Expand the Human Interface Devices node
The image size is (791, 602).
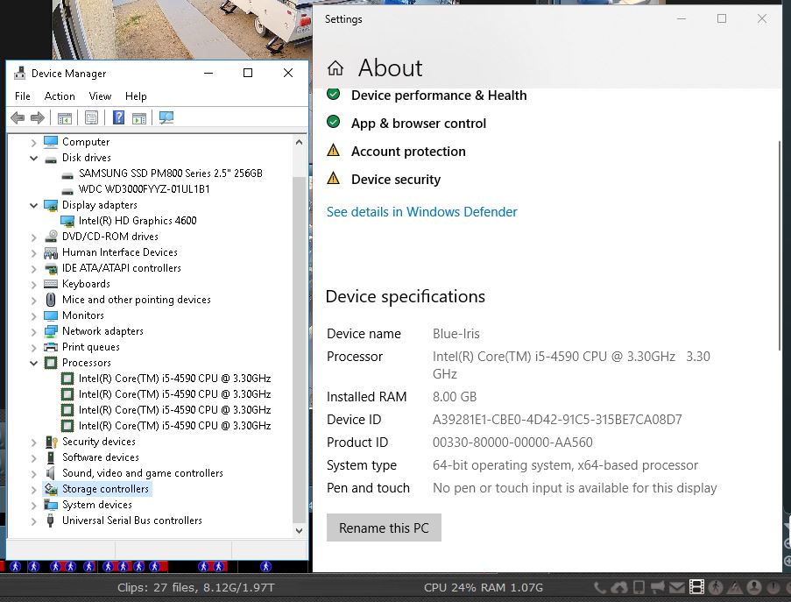(34, 253)
